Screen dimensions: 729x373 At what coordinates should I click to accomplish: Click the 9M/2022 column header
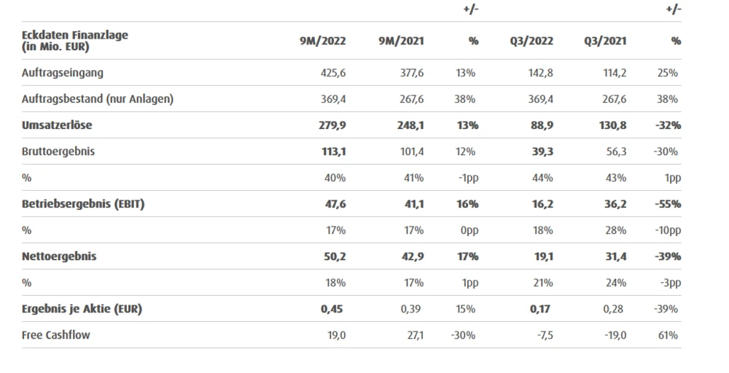(x=322, y=42)
